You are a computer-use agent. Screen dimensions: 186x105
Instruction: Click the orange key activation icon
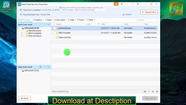[116, 4]
